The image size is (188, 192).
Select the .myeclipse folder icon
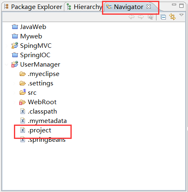tap(23, 74)
